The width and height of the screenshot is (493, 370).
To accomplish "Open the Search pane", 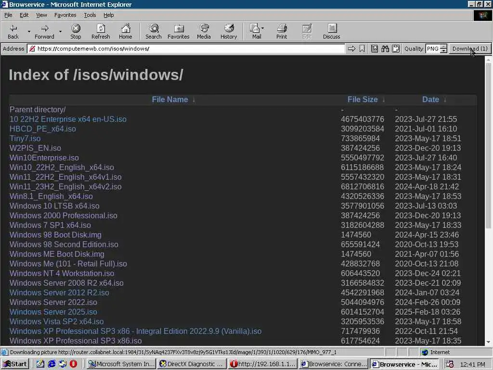I will click(x=154, y=31).
